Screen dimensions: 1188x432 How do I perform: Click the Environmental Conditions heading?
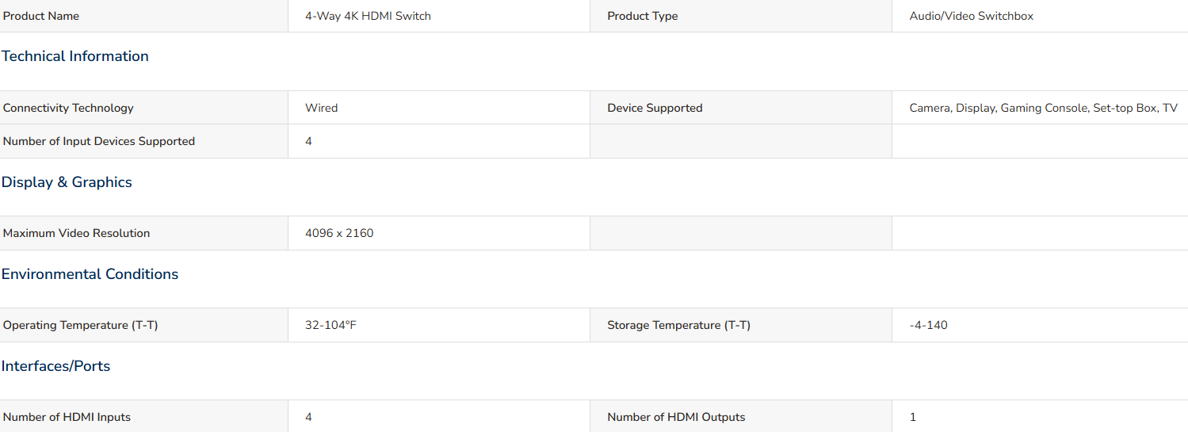pyautogui.click(x=90, y=274)
